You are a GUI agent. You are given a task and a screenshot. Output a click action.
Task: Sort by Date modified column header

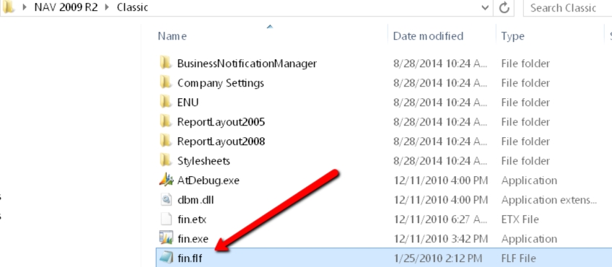click(x=428, y=36)
